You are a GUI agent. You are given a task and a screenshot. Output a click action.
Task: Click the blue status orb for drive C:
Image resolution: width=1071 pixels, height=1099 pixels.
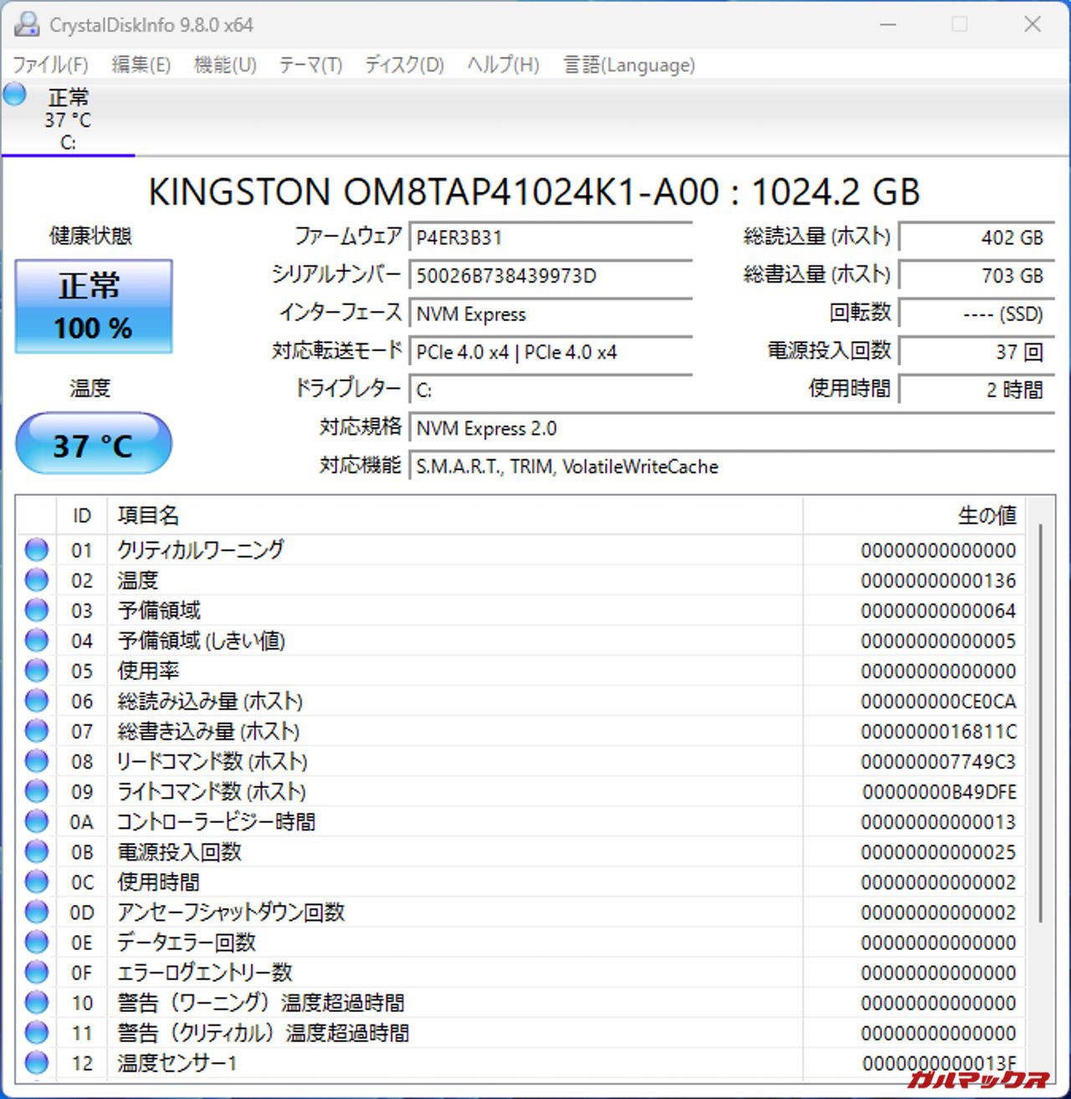(x=15, y=95)
